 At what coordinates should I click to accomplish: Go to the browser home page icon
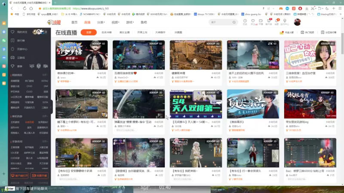31,9
